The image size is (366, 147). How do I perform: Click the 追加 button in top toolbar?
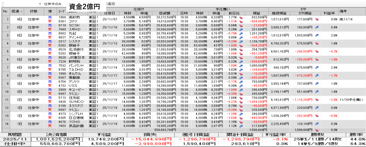(110, 4)
